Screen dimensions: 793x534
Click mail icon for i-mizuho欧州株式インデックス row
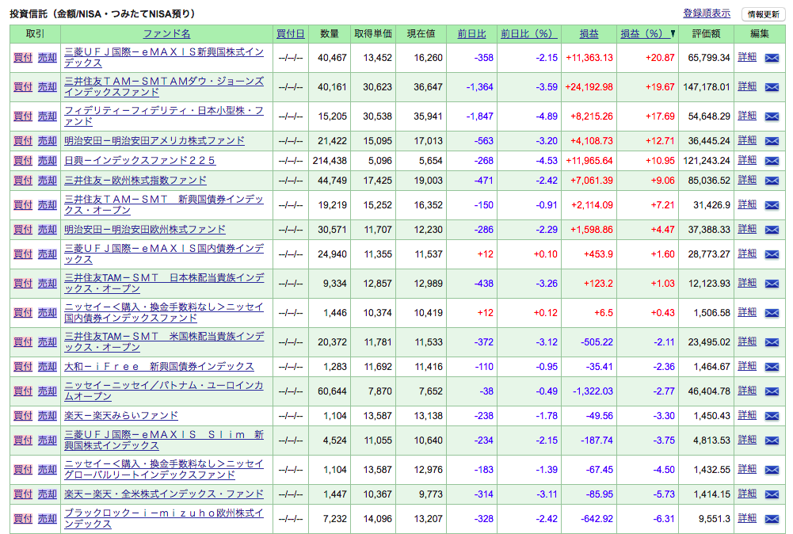pyautogui.click(x=772, y=519)
